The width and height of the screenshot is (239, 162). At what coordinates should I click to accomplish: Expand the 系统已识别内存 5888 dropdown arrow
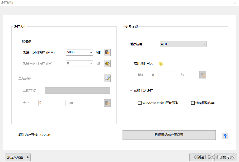(91, 53)
